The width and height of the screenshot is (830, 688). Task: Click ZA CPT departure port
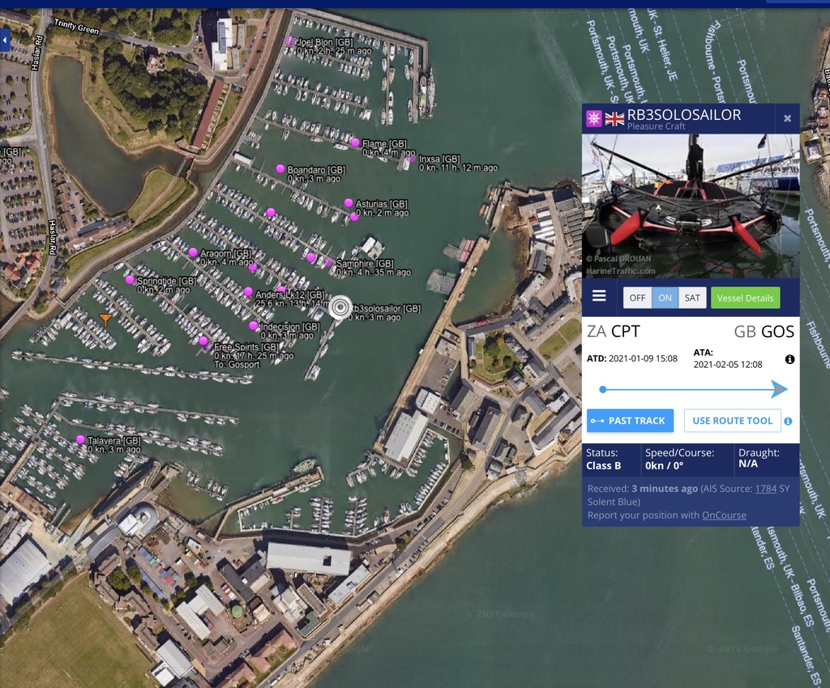(614, 331)
